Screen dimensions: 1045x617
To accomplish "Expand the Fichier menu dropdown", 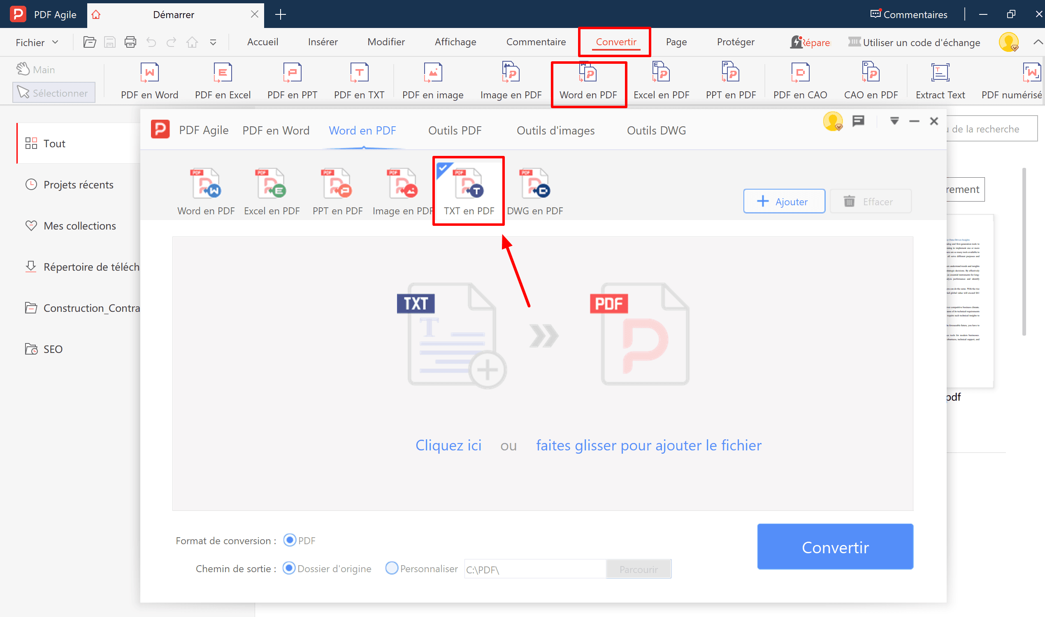I will (37, 42).
